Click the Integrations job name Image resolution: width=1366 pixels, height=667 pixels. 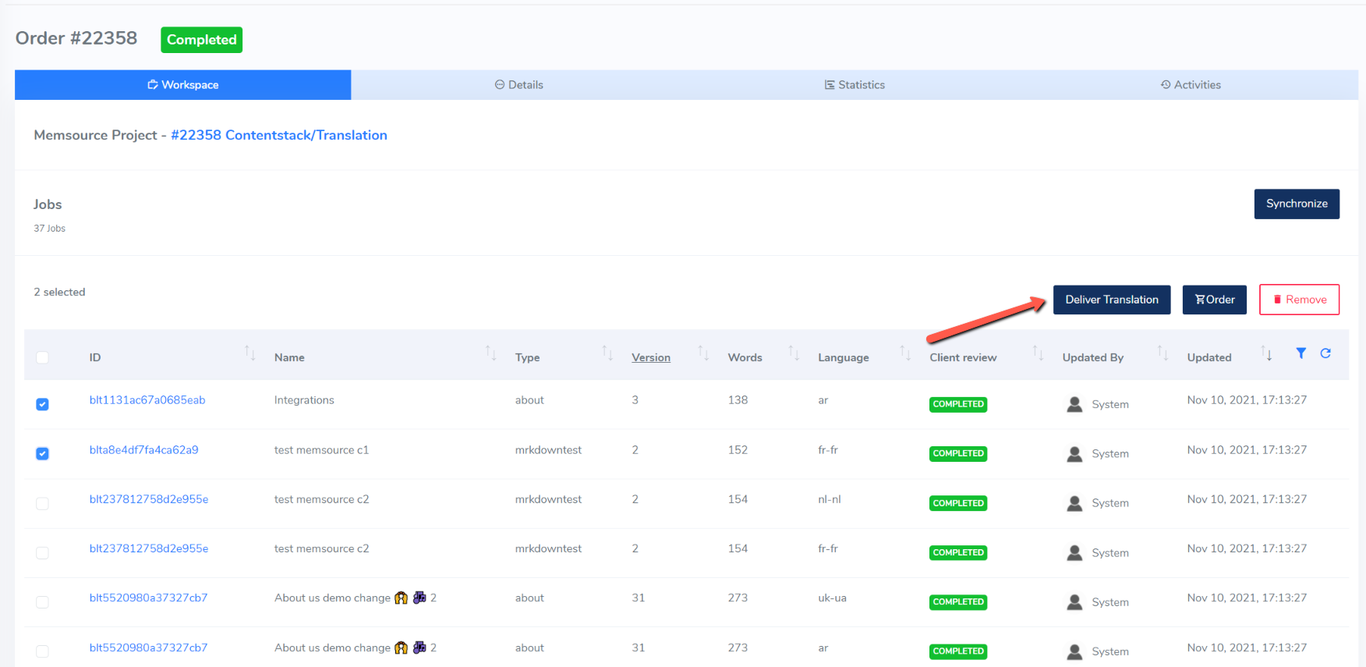tap(304, 400)
